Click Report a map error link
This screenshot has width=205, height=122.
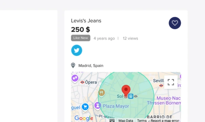click(165, 120)
